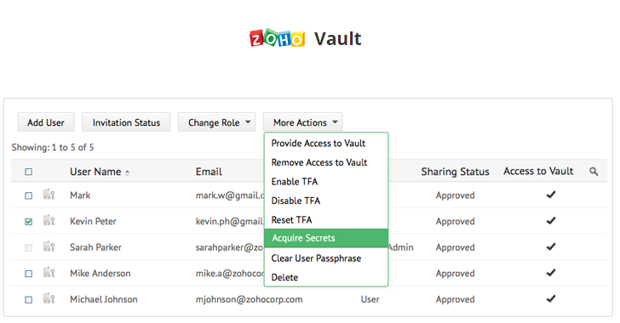Click the Zoho Vault logo
Image resolution: width=620 pixels, height=323 pixels.
tap(306, 38)
